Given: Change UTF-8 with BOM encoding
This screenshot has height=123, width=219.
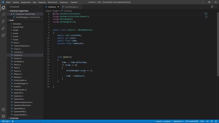Looking at the screenshot, I should 192,121.
